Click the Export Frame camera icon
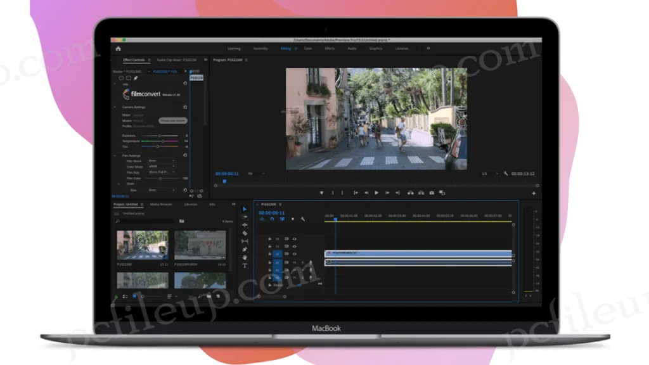Screen dimensions: 649x365 tap(432, 193)
